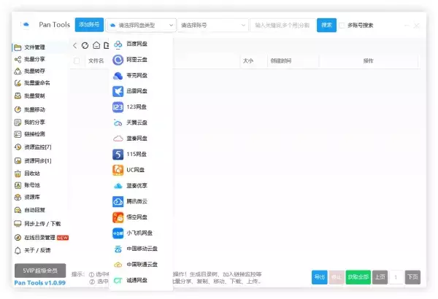438x299 pixels.
Task: Select 批量重命名 in the sidebar
Action: tap(32, 83)
